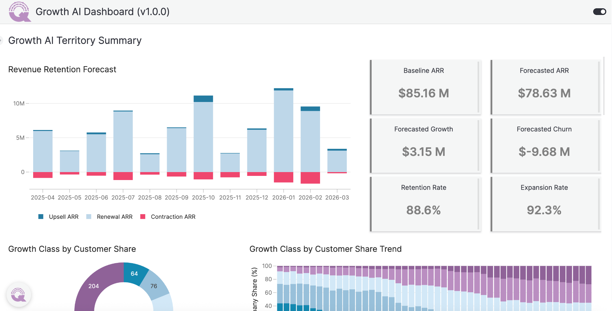This screenshot has height=311, width=612.
Task: Click the 2025-08 axis label
Action: tap(150, 198)
